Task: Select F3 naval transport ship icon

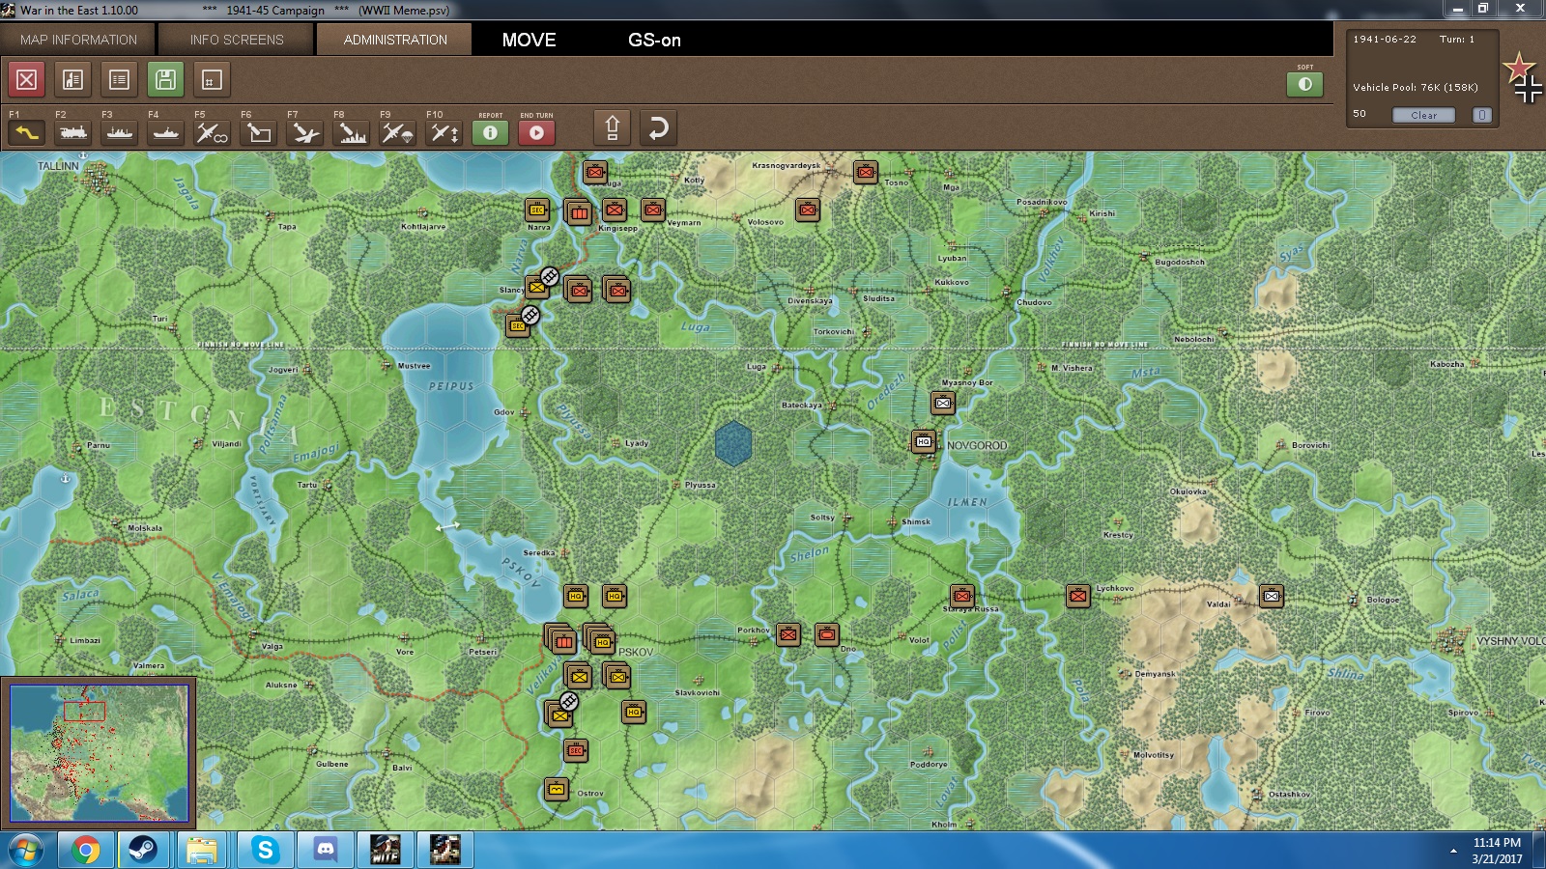Action: (x=120, y=132)
